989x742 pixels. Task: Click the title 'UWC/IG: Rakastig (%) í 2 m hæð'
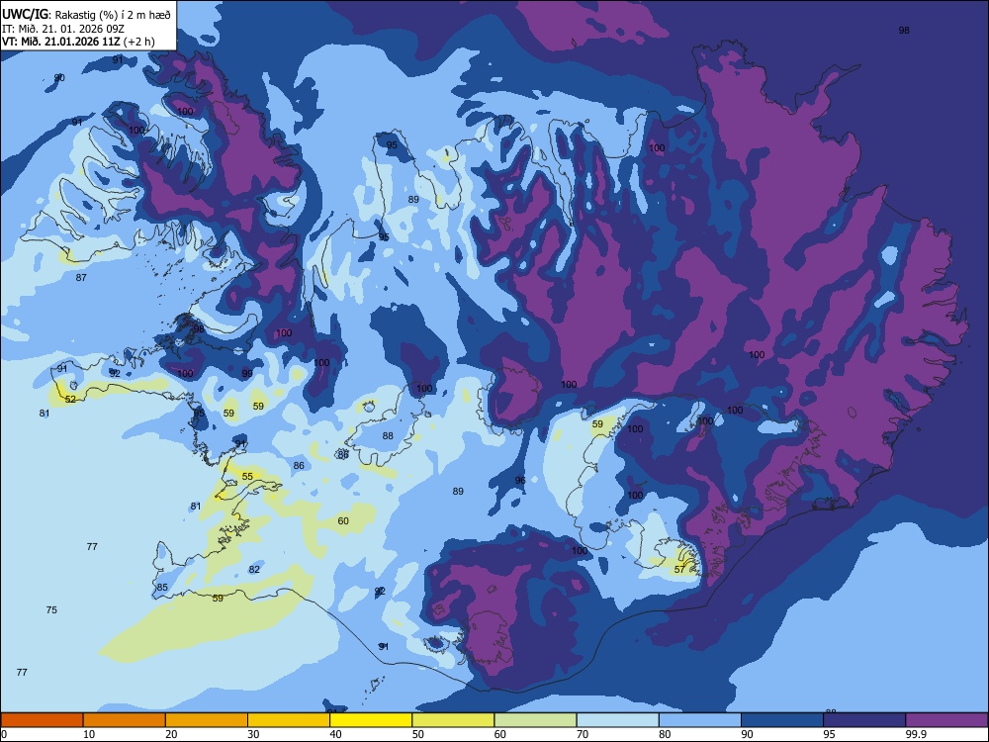point(86,15)
